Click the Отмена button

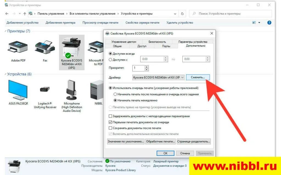pyautogui.click(x=185, y=153)
